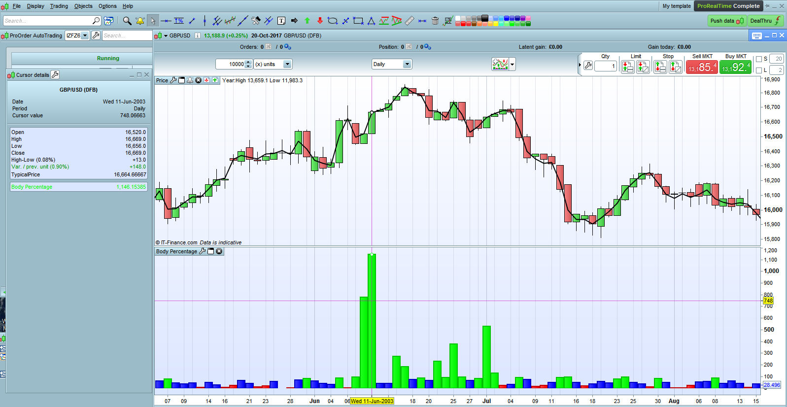
Task: Click the GBPUSD info icon
Action: tap(198, 35)
